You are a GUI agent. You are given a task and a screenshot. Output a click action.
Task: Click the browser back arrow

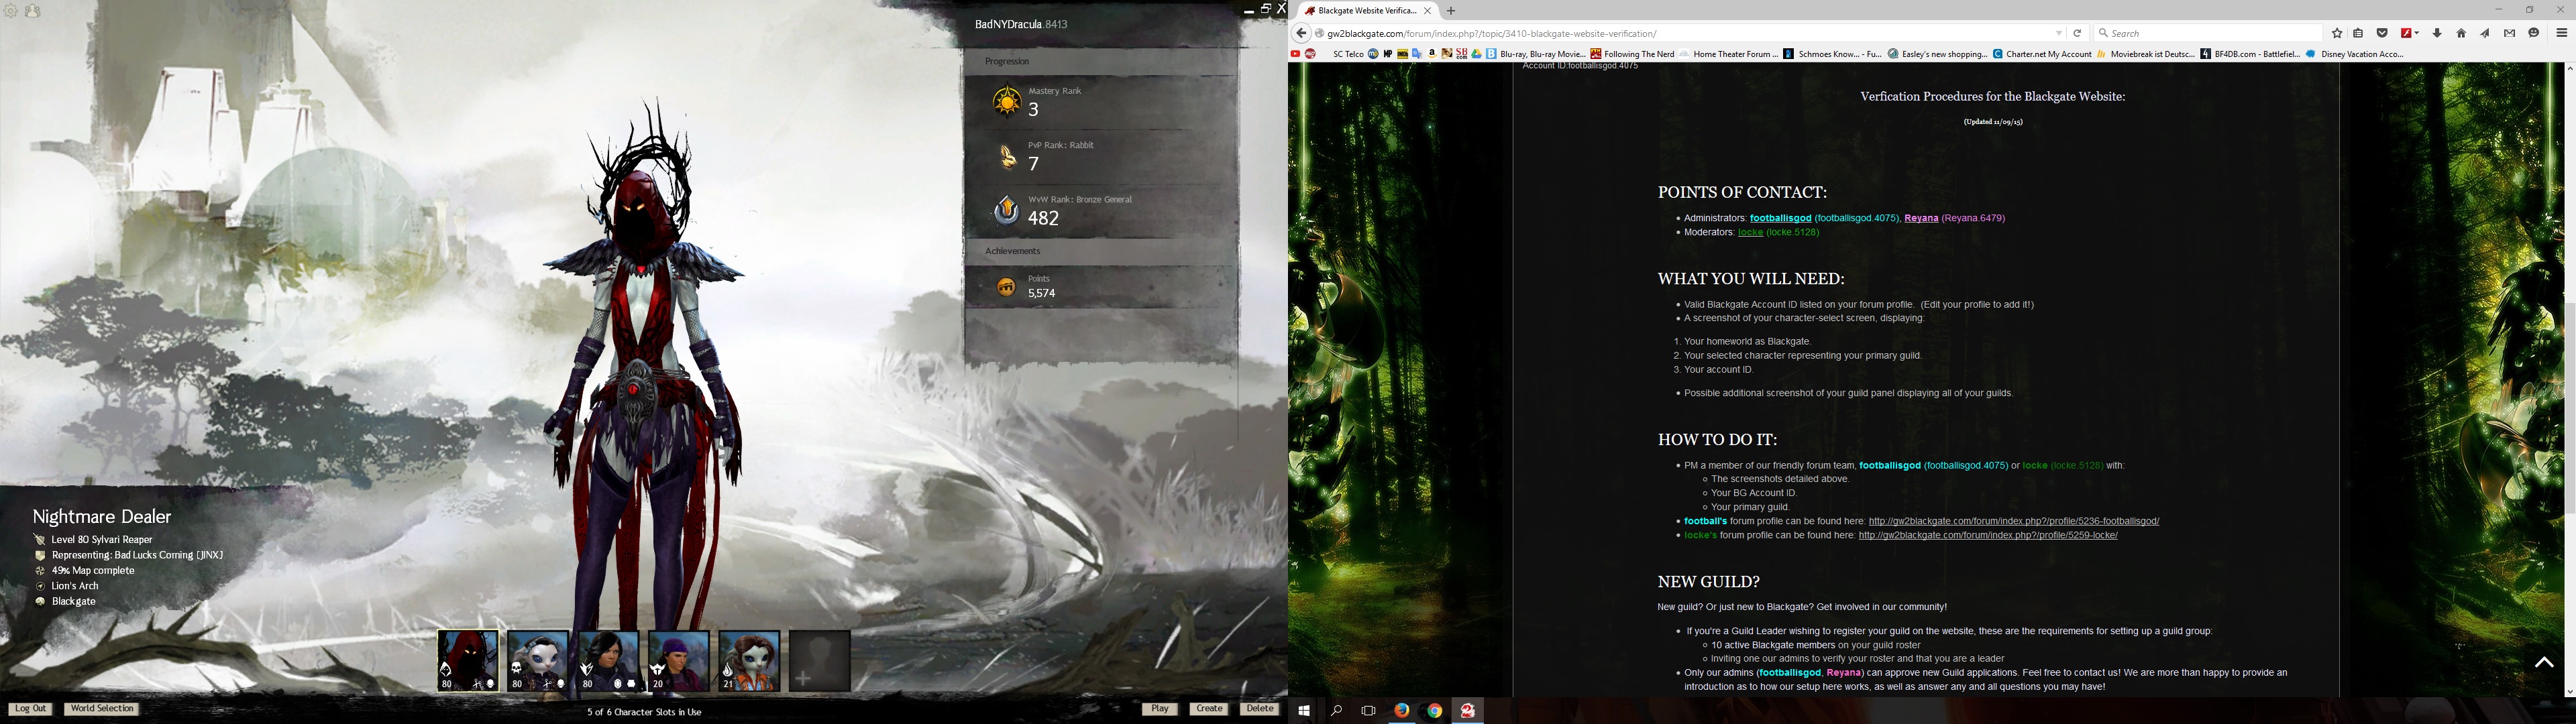pos(1301,33)
